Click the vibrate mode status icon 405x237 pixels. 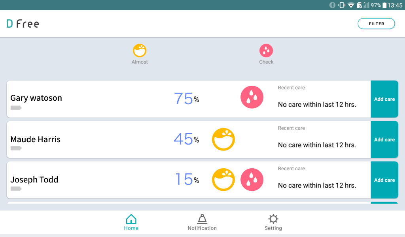tap(341, 5)
